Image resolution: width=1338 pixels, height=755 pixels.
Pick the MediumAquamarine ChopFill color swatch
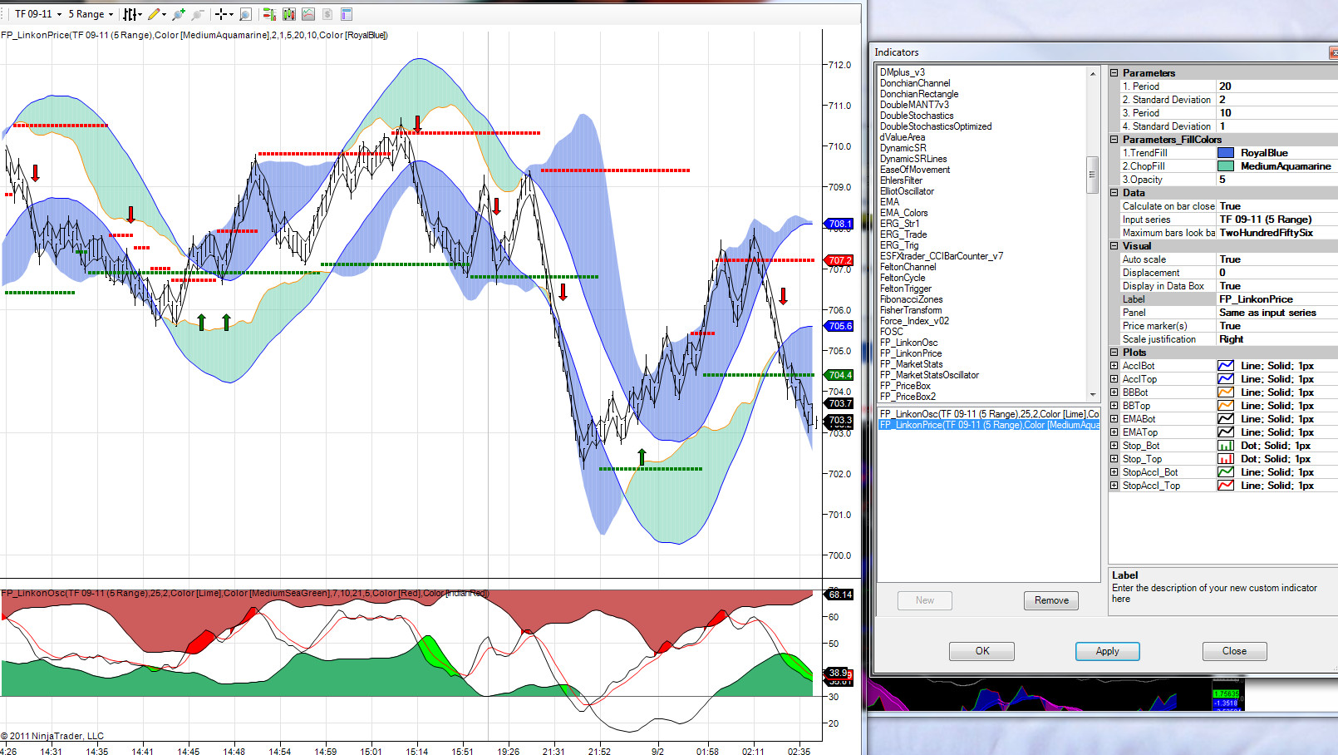pyautogui.click(x=1225, y=166)
